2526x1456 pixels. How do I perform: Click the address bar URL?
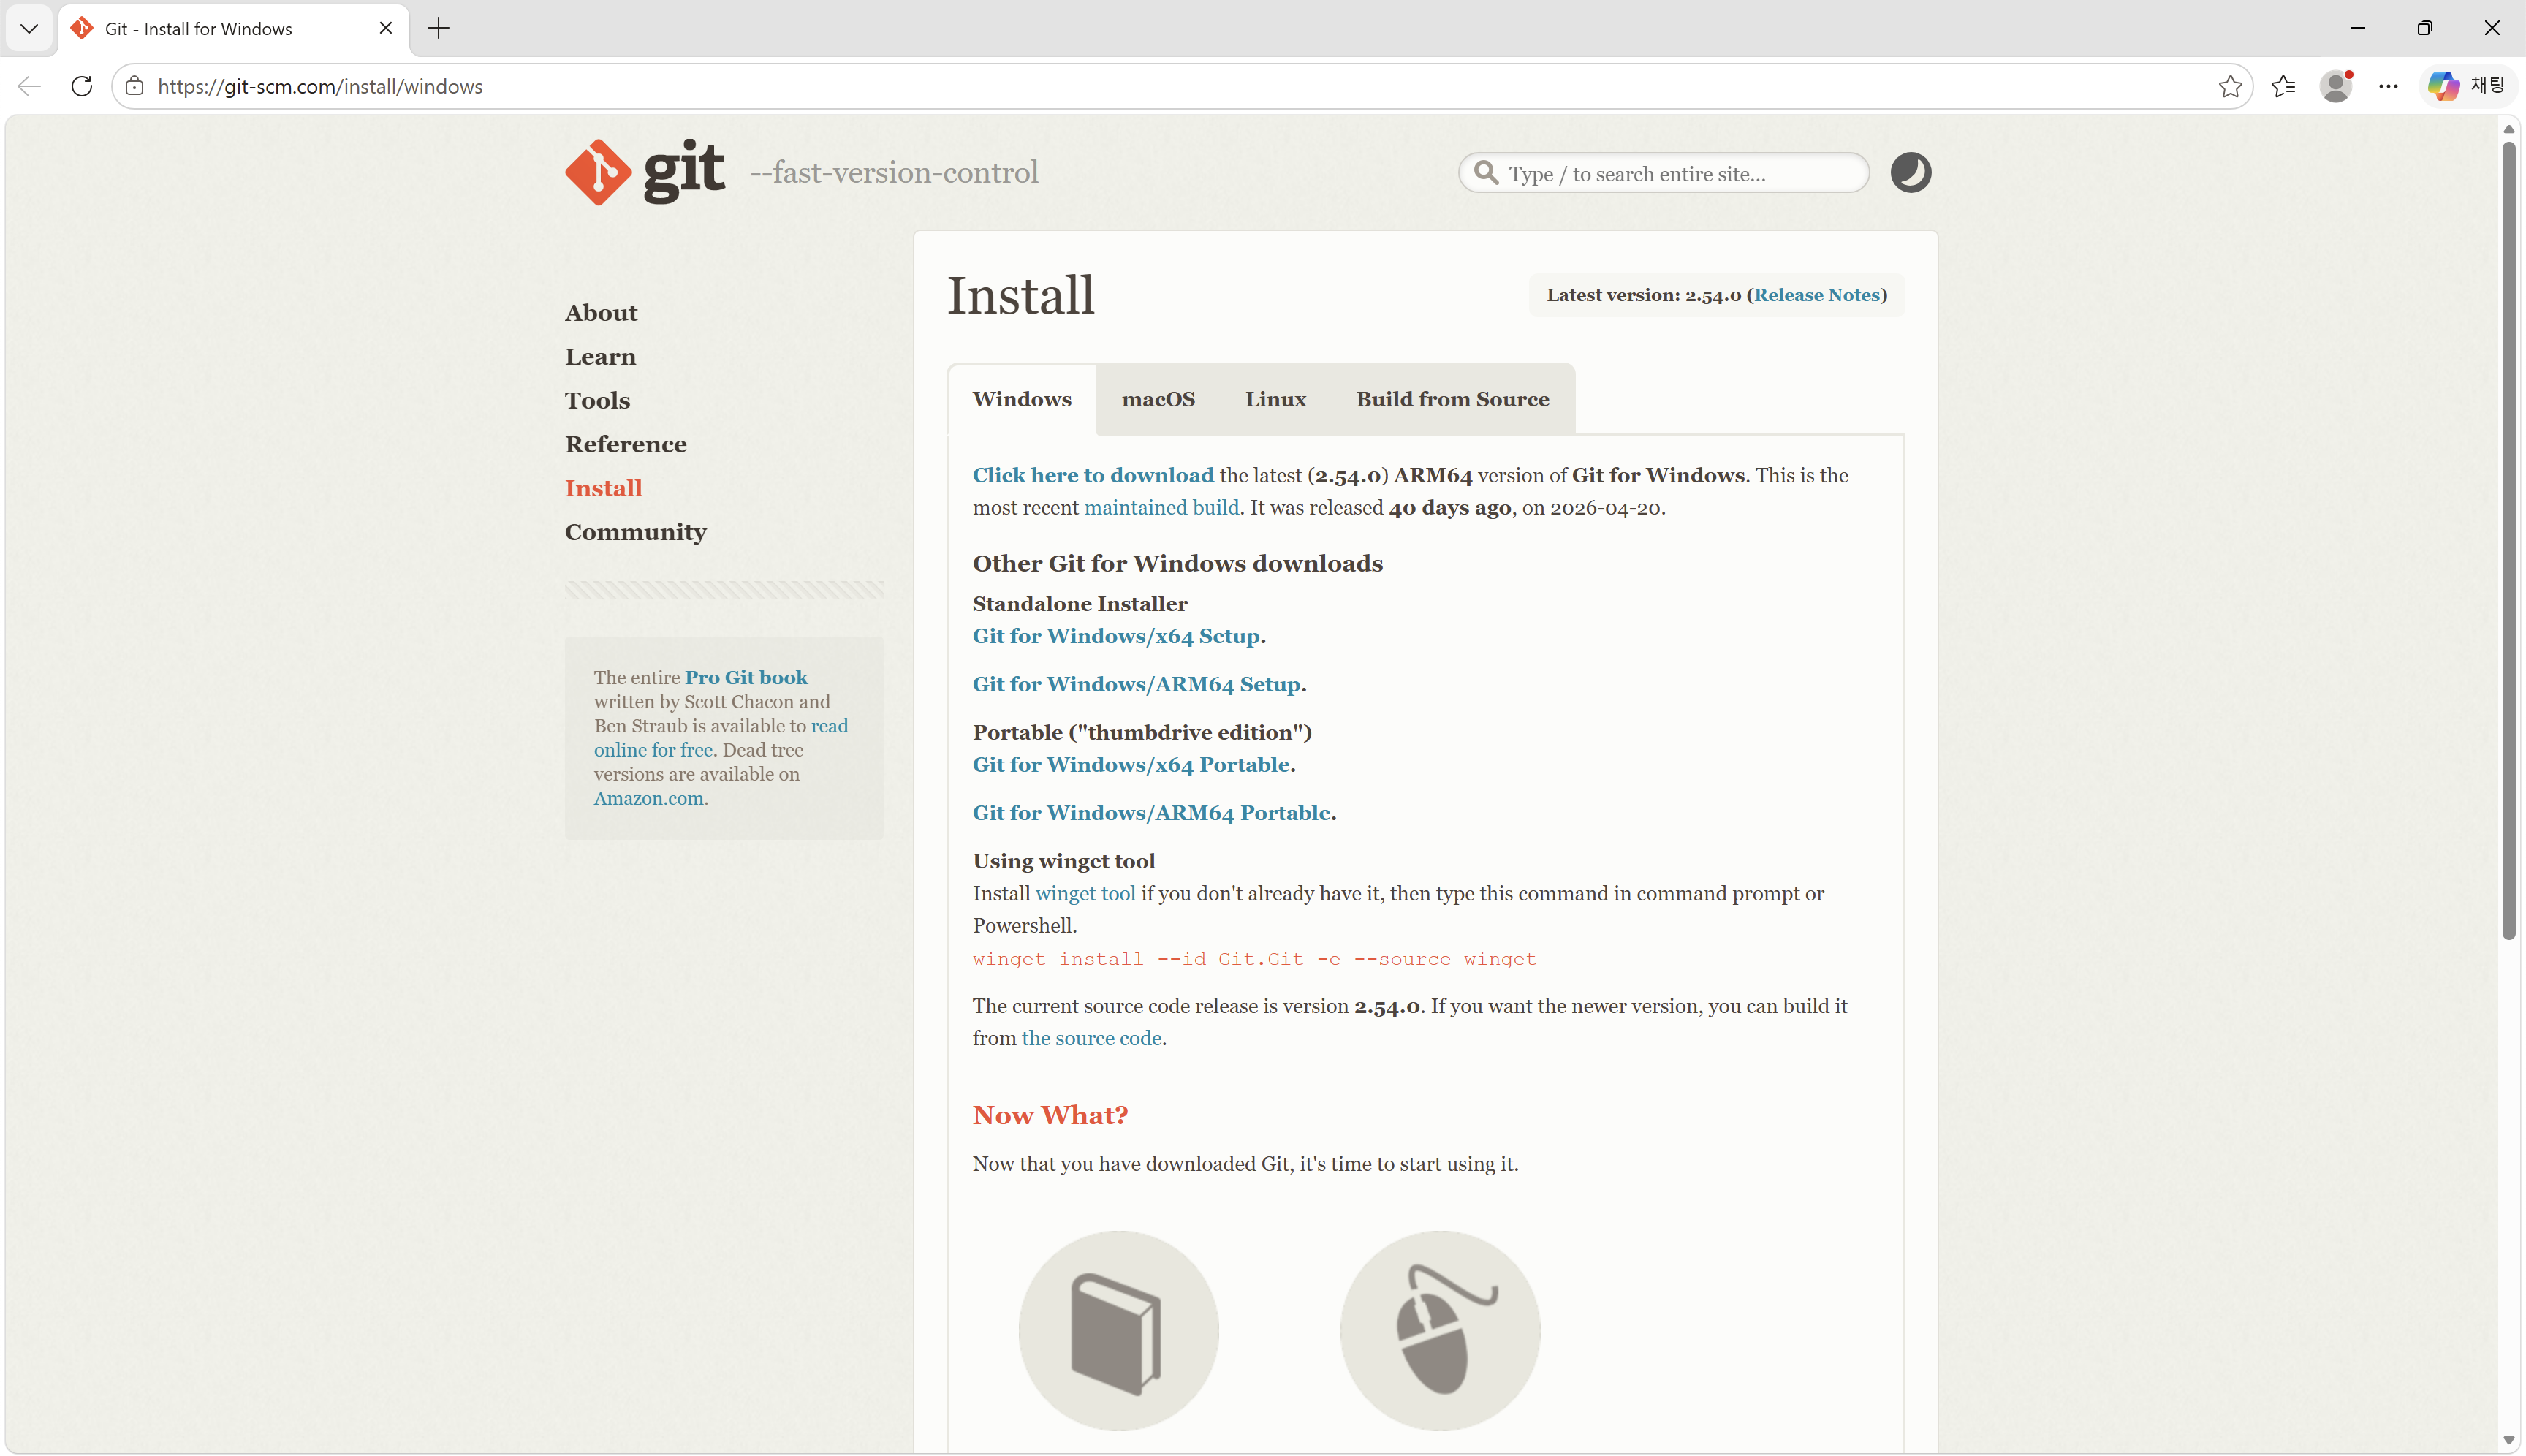[320, 86]
